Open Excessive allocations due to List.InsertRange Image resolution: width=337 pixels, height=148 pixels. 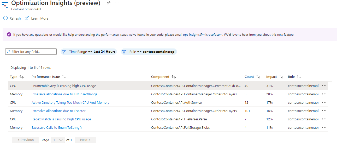pyautogui.click(x=64, y=94)
